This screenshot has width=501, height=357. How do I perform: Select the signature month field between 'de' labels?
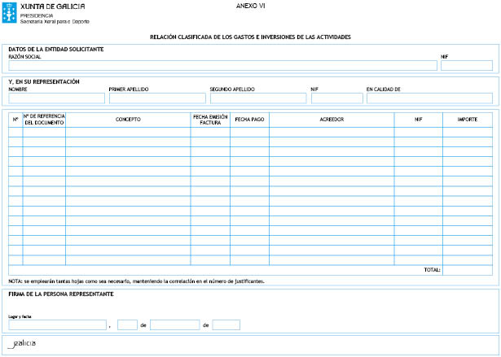pyautogui.click(x=174, y=324)
